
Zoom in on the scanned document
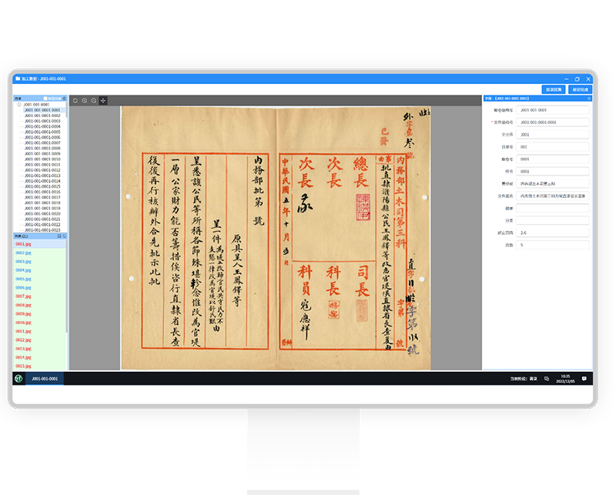tap(85, 101)
